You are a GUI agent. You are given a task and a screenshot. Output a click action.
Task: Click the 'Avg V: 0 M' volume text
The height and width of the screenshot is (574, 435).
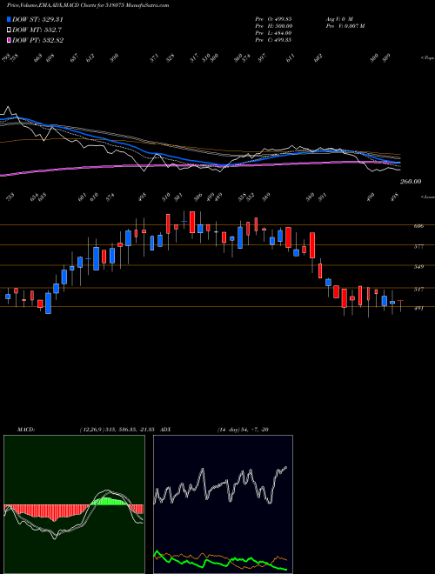pos(339,18)
